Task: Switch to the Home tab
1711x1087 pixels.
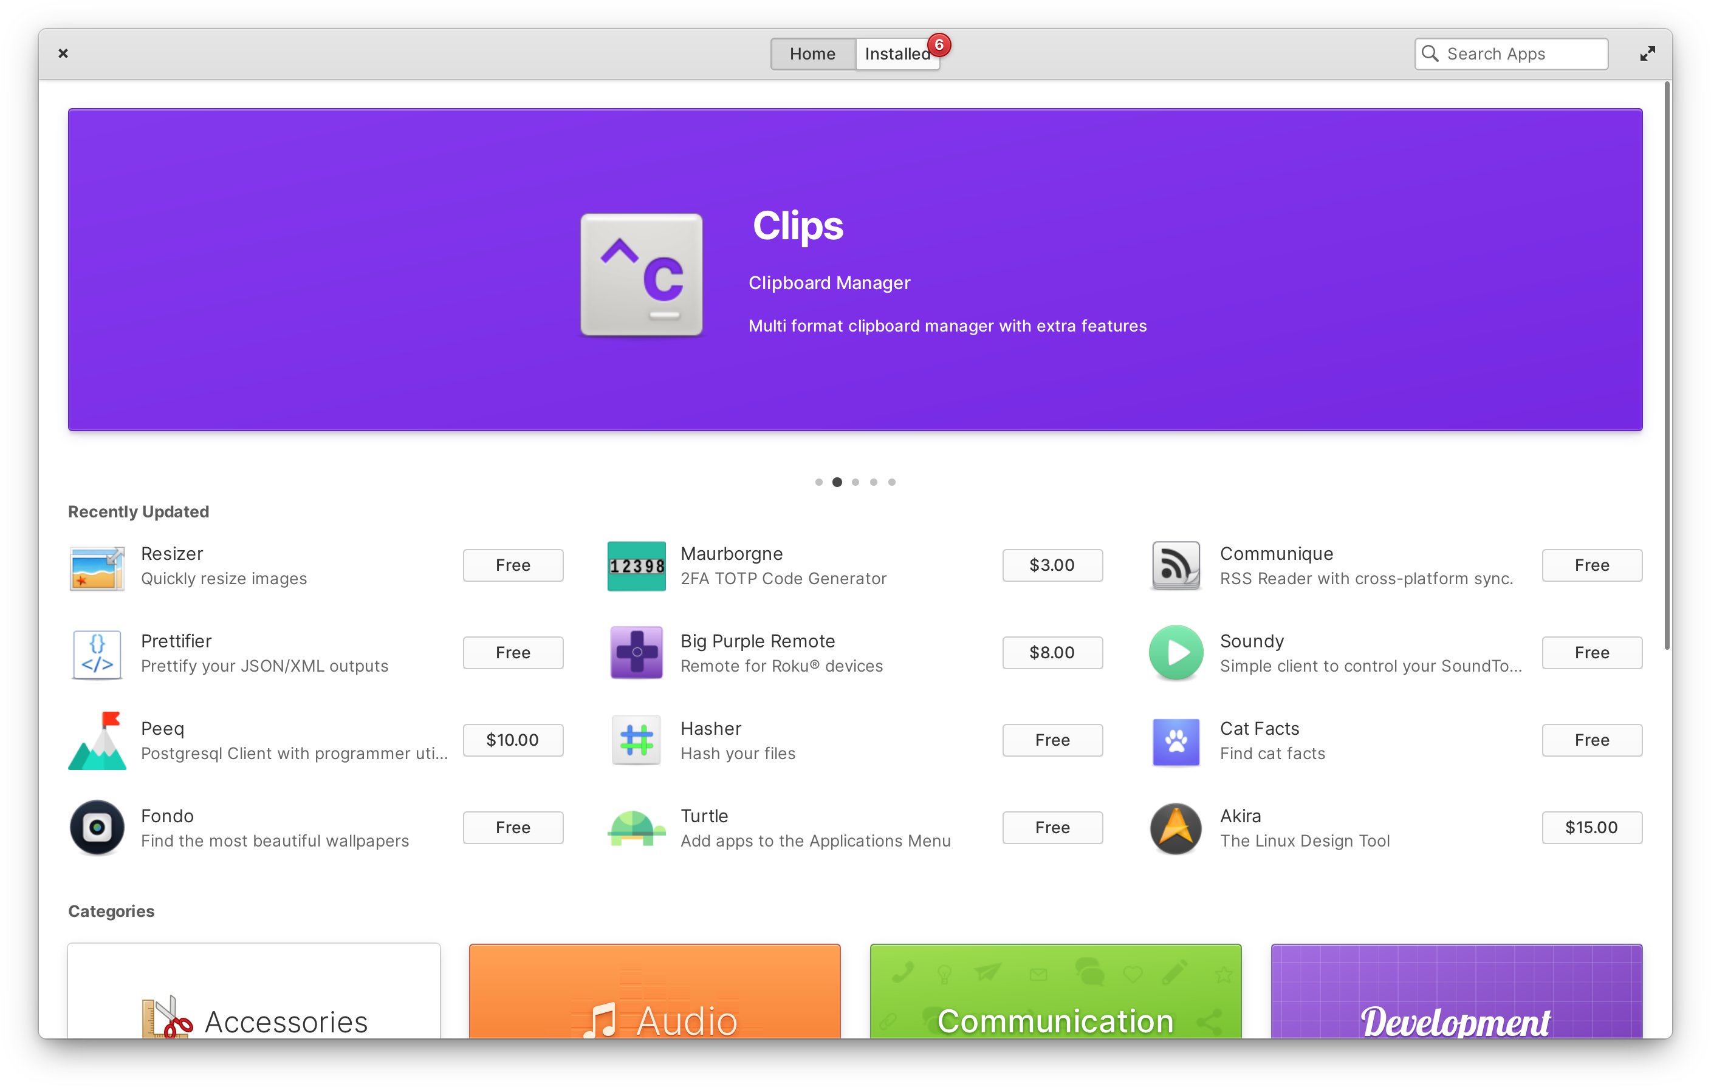Action: (x=812, y=53)
